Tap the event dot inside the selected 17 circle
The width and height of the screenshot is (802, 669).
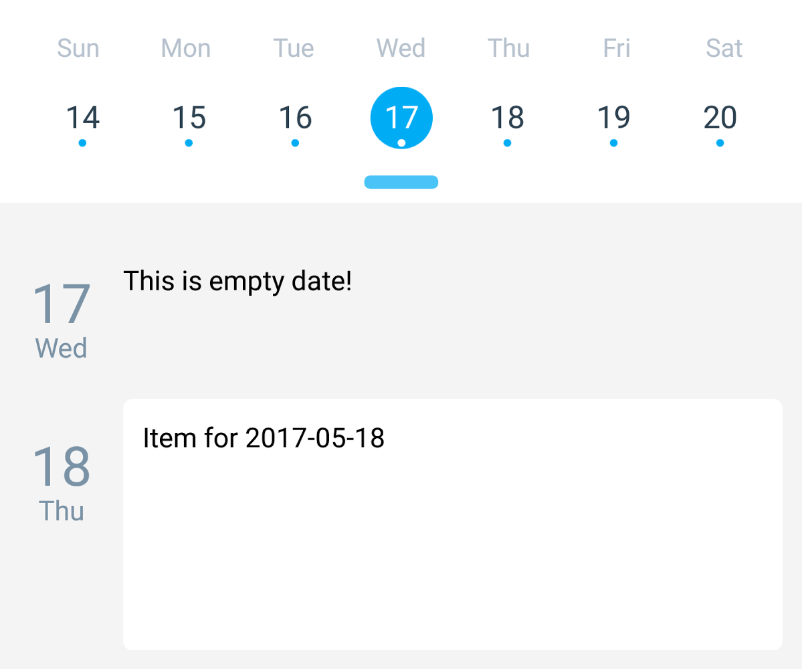tap(401, 142)
